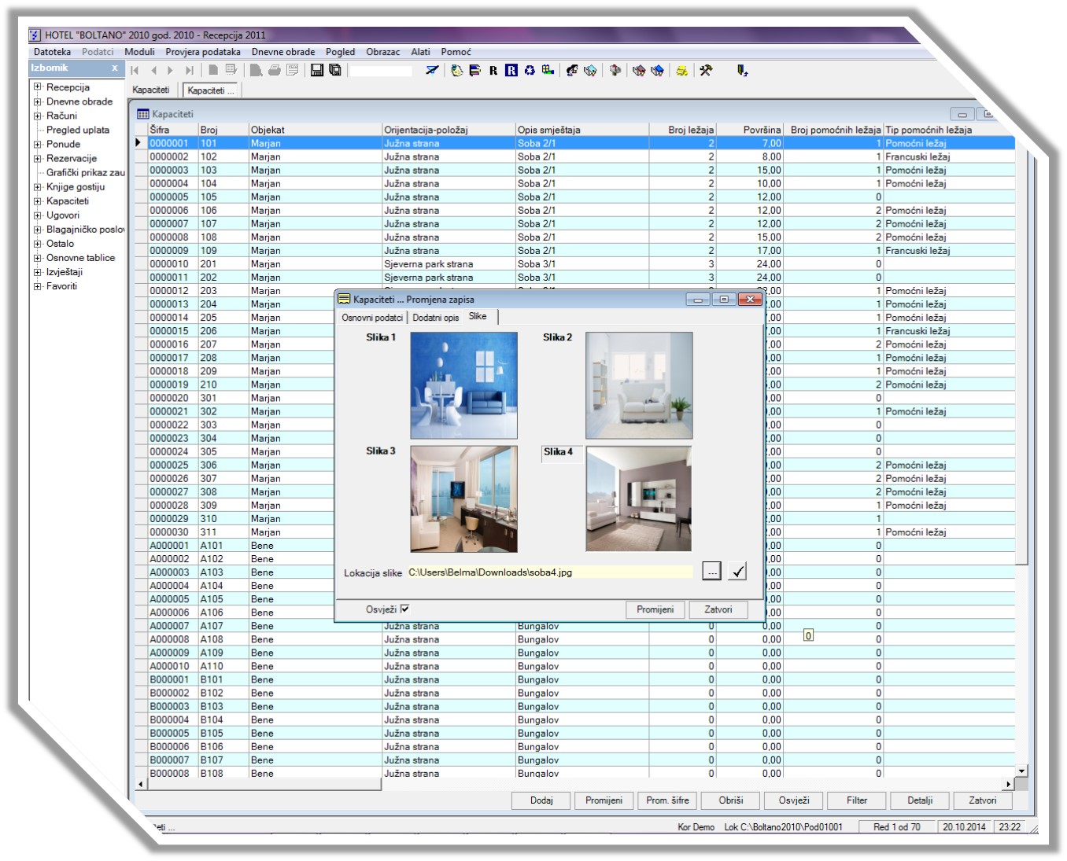
Task: Toggle the Osvježi checkbox in dialog
Action: click(x=404, y=609)
